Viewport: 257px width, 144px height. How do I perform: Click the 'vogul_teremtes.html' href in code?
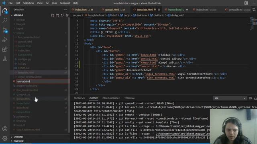(160, 74)
